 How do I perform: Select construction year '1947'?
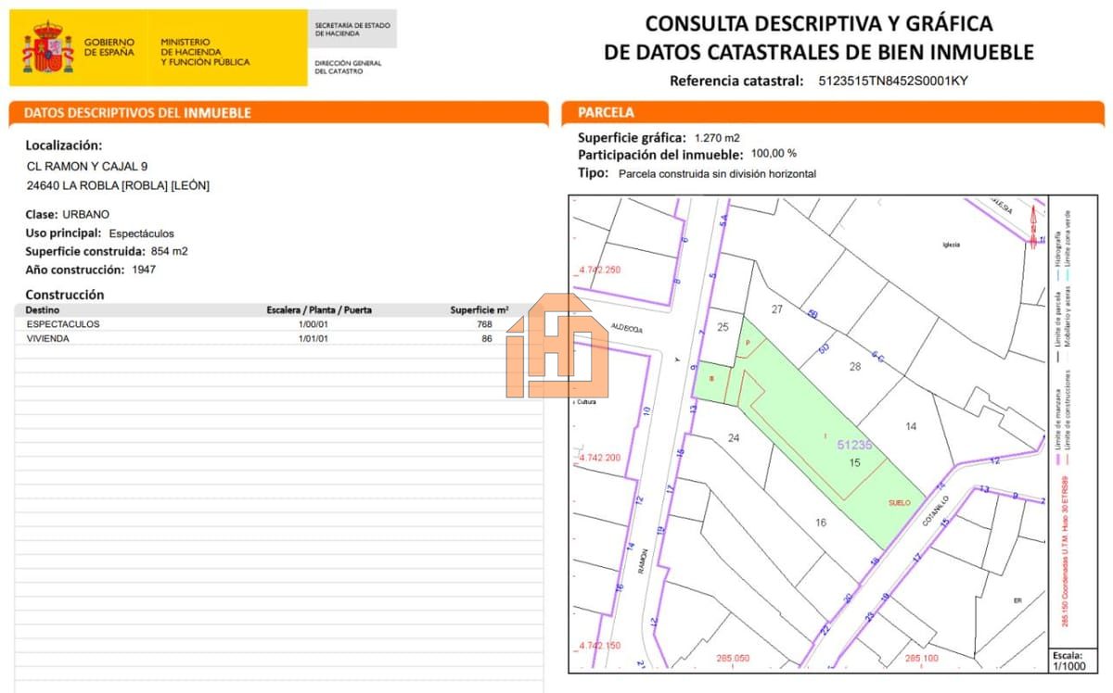click(x=144, y=270)
